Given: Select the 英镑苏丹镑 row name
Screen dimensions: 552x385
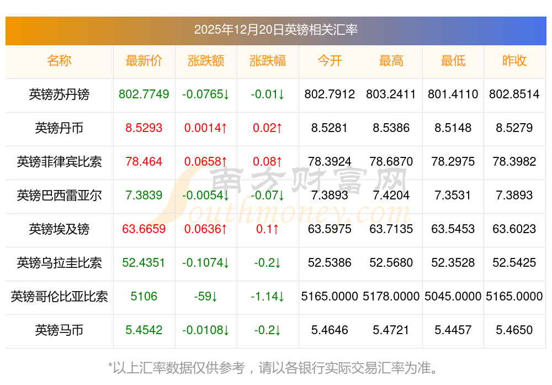Looking at the screenshot, I should pyautogui.click(x=59, y=94).
